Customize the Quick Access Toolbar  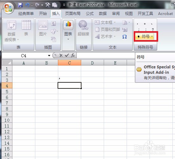[x=64, y=5]
